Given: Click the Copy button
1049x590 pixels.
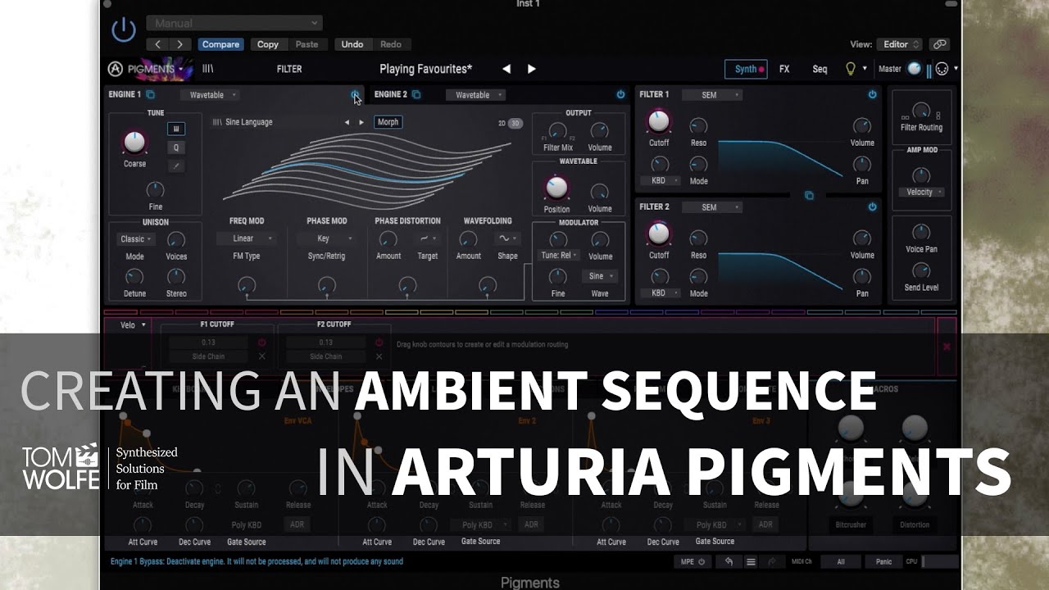Looking at the screenshot, I should click(268, 44).
